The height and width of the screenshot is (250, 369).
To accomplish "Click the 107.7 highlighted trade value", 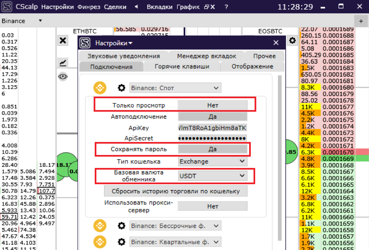I will [47, 191].
